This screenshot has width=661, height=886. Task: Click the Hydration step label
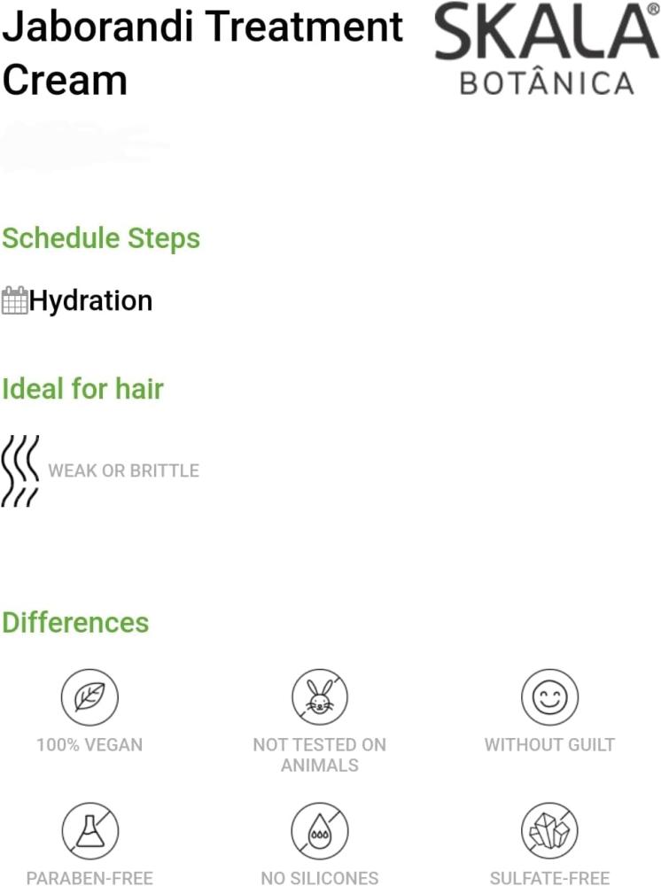(x=90, y=300)
